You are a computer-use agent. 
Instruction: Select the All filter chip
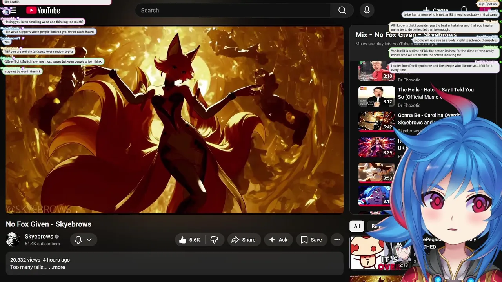click(357, 226)
